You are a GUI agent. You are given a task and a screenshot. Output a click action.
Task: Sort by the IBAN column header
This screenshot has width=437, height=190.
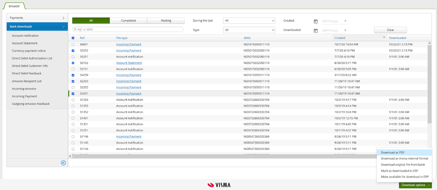pos(246,38)
